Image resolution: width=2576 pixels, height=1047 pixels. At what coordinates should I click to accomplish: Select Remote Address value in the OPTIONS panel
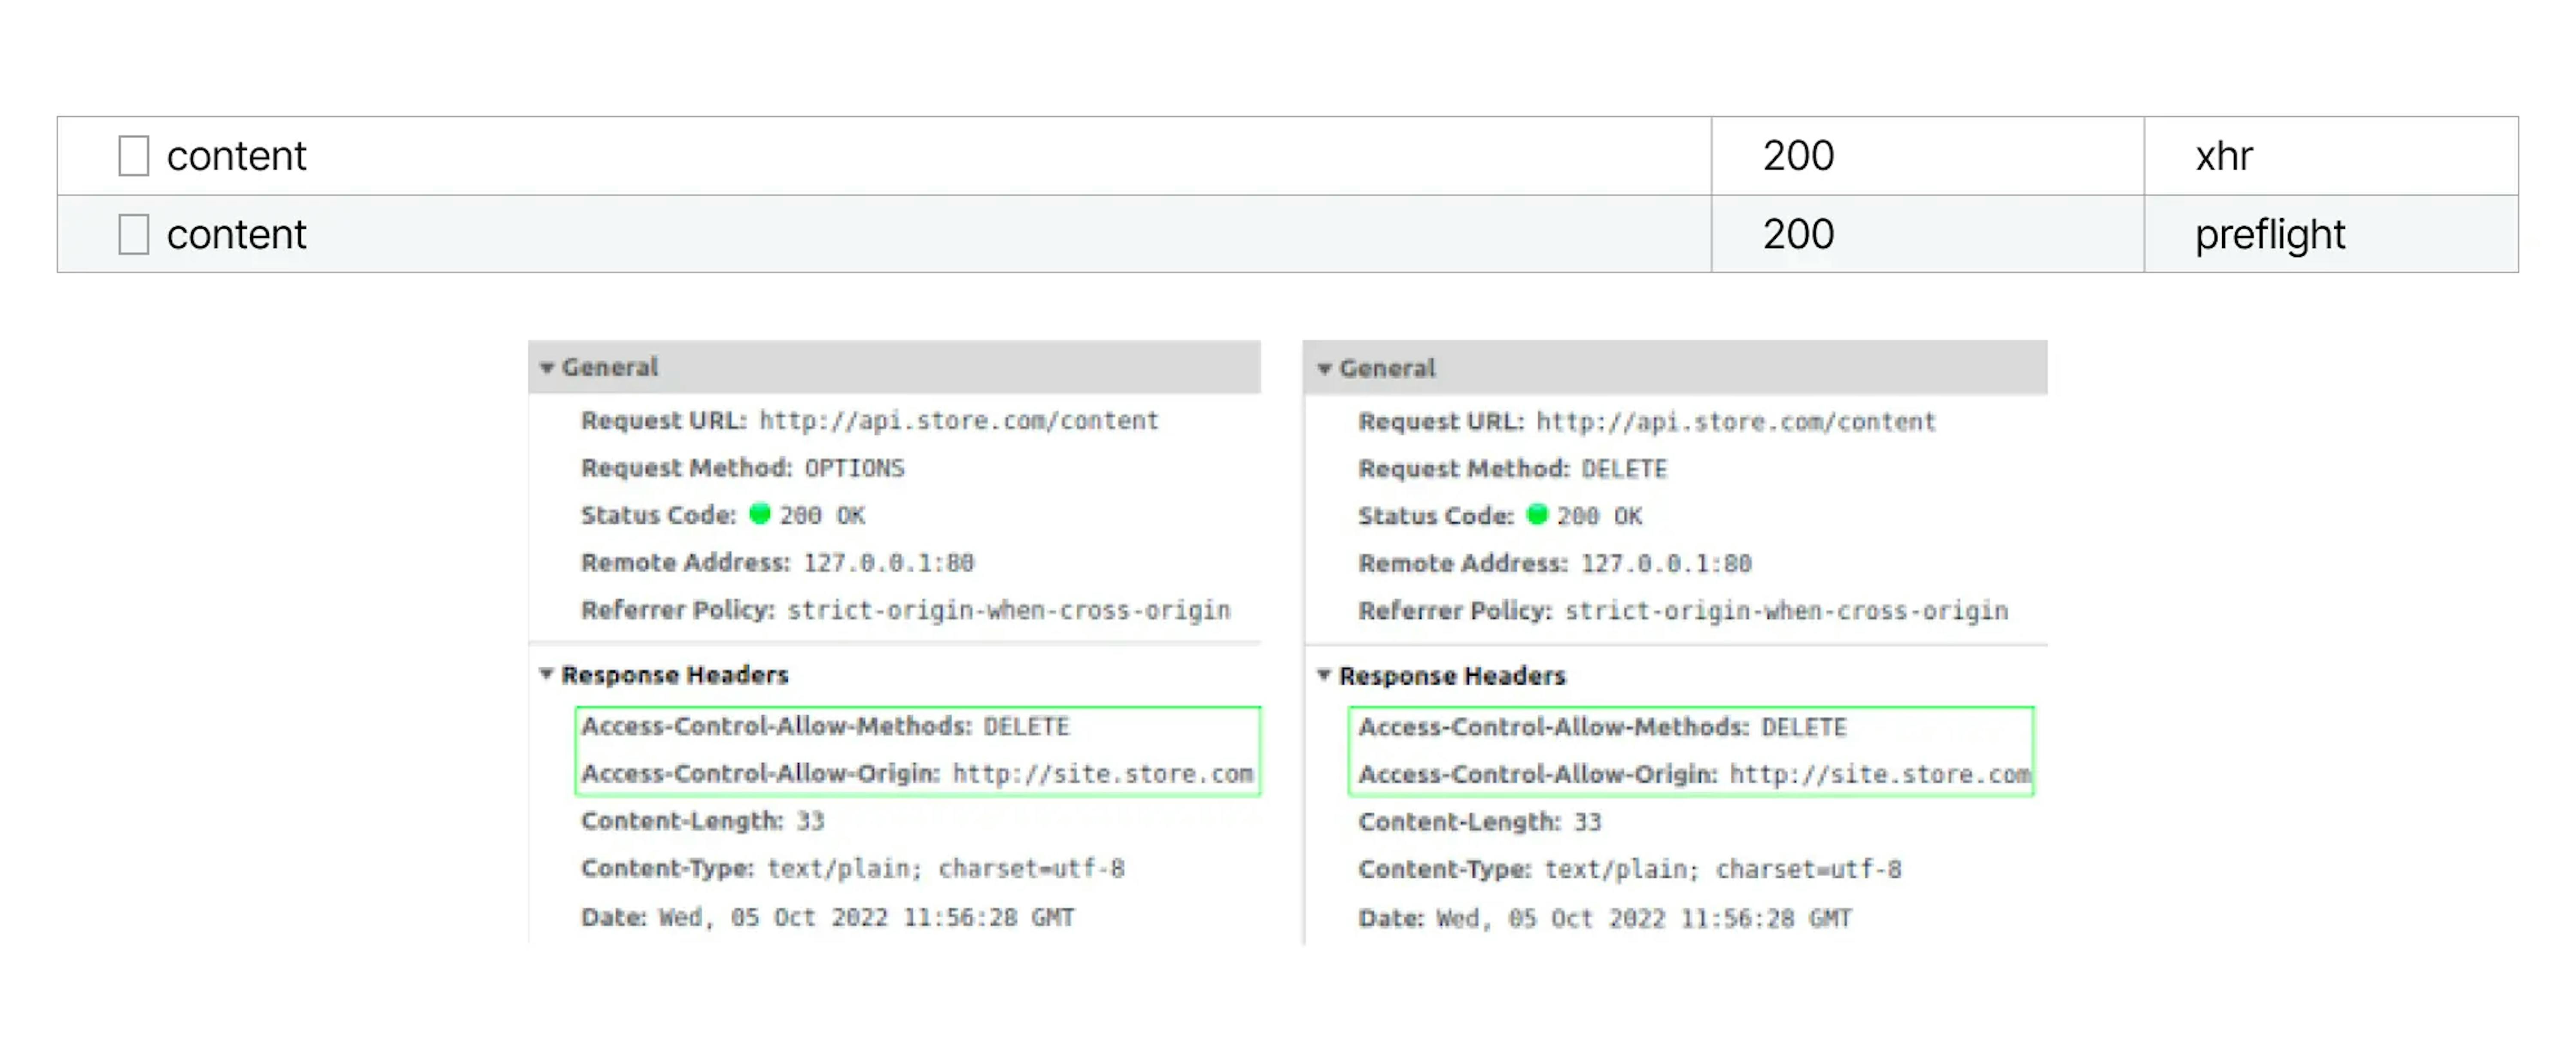point(889,563)
